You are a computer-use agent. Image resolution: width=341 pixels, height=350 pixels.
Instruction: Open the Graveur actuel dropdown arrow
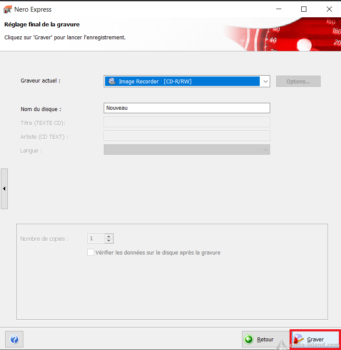[x=265, y=81]
